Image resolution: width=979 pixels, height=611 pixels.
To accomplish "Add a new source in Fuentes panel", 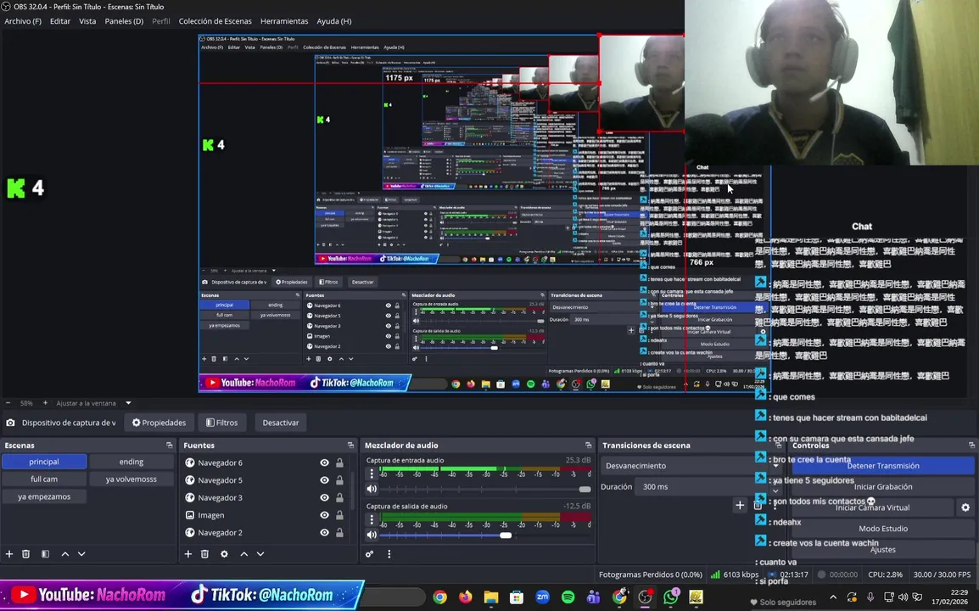I will (188, 554).
